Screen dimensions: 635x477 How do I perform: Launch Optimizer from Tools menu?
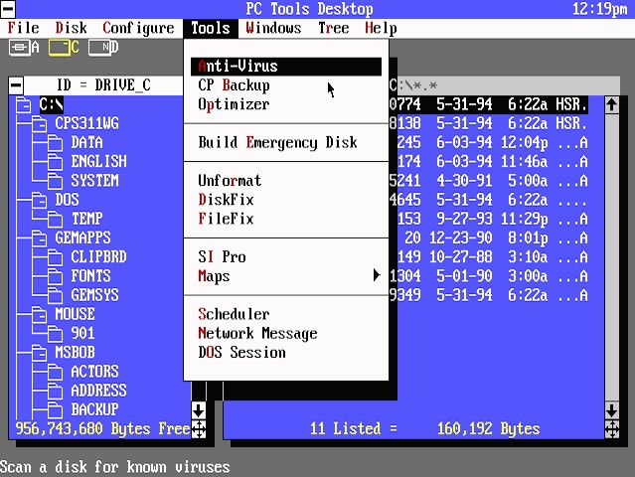click(x=286, y=104)
